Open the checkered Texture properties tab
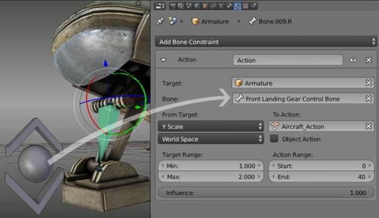 (245, 6)
